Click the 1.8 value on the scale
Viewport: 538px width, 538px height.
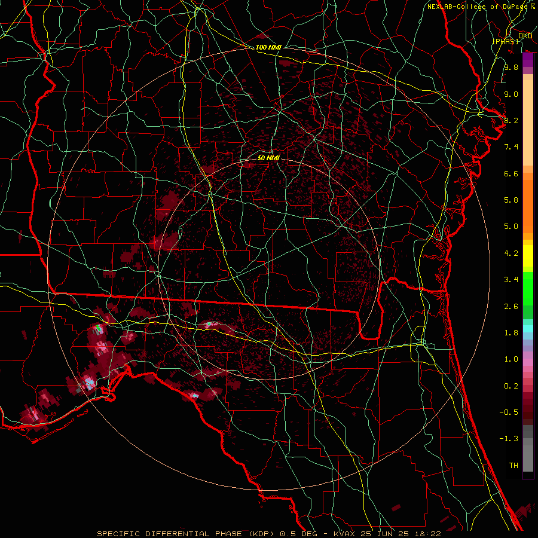click(x=511, y=333)
